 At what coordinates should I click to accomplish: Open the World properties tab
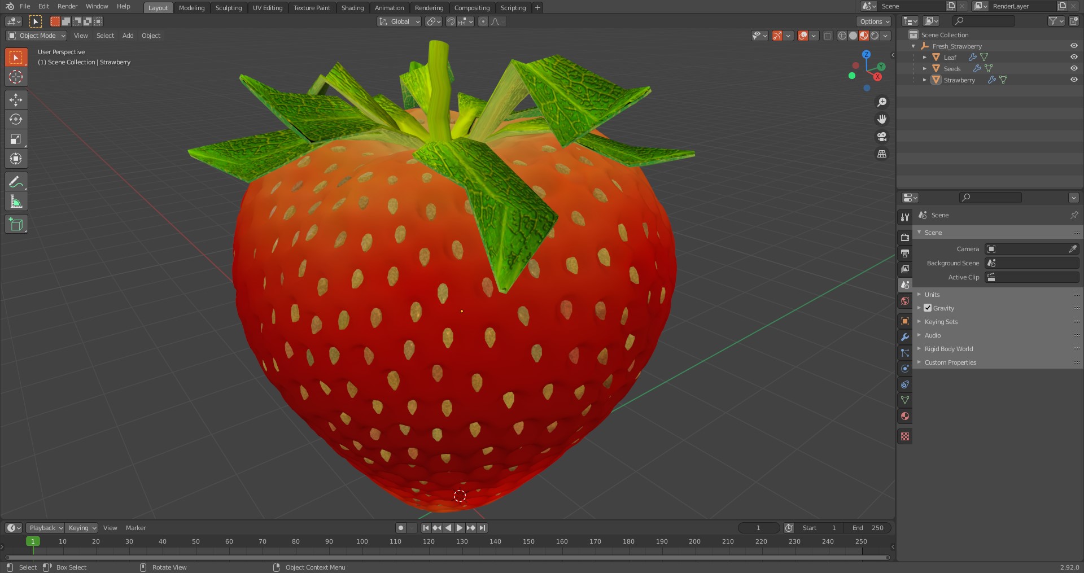905,301
